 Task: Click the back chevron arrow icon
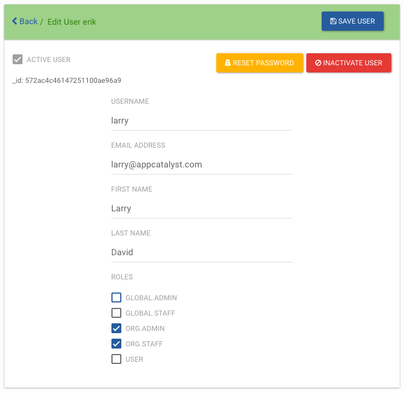click(x=15, y=21)
